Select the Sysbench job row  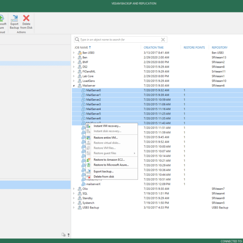click(157, 203)
